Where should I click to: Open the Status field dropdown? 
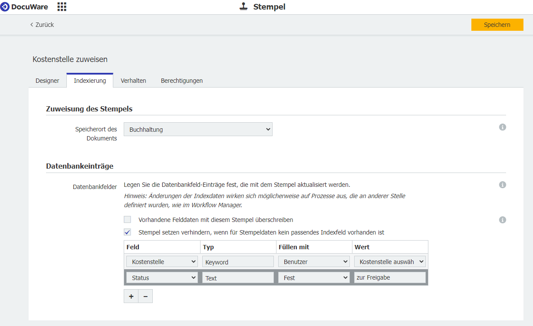162,278
